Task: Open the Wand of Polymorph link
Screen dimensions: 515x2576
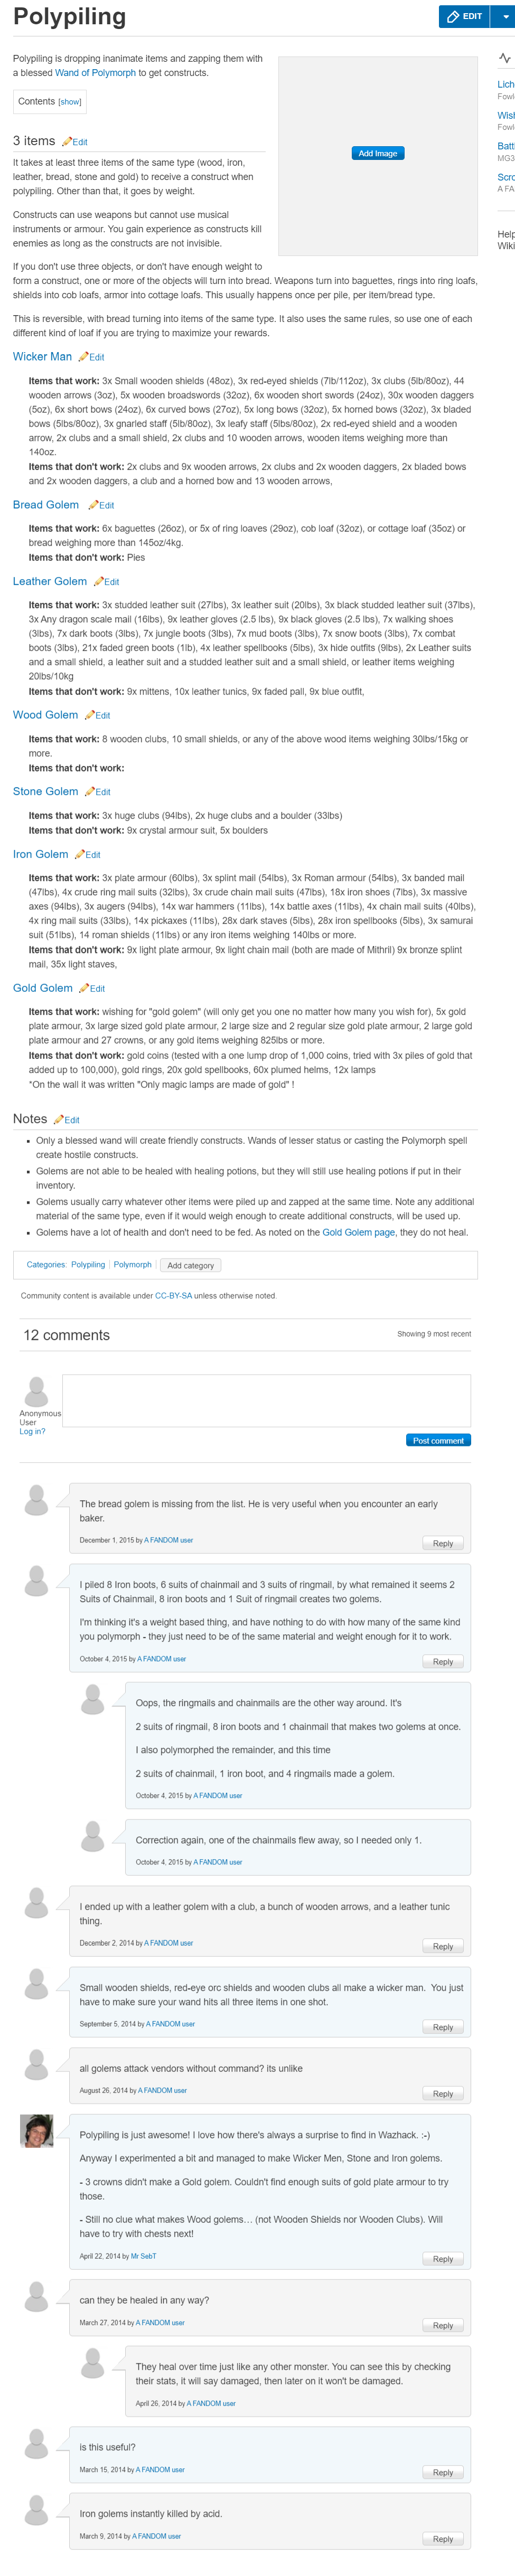Action: 95,73
